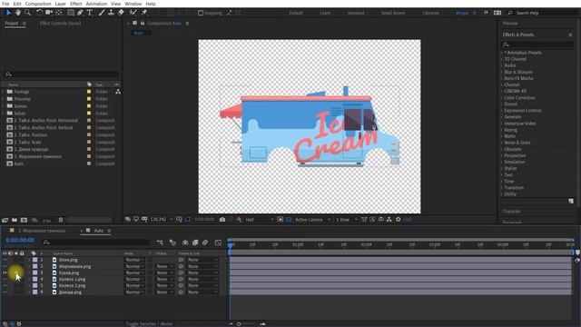
Task: Expand properties of Кузов.png layer
Action: (29, 272)
